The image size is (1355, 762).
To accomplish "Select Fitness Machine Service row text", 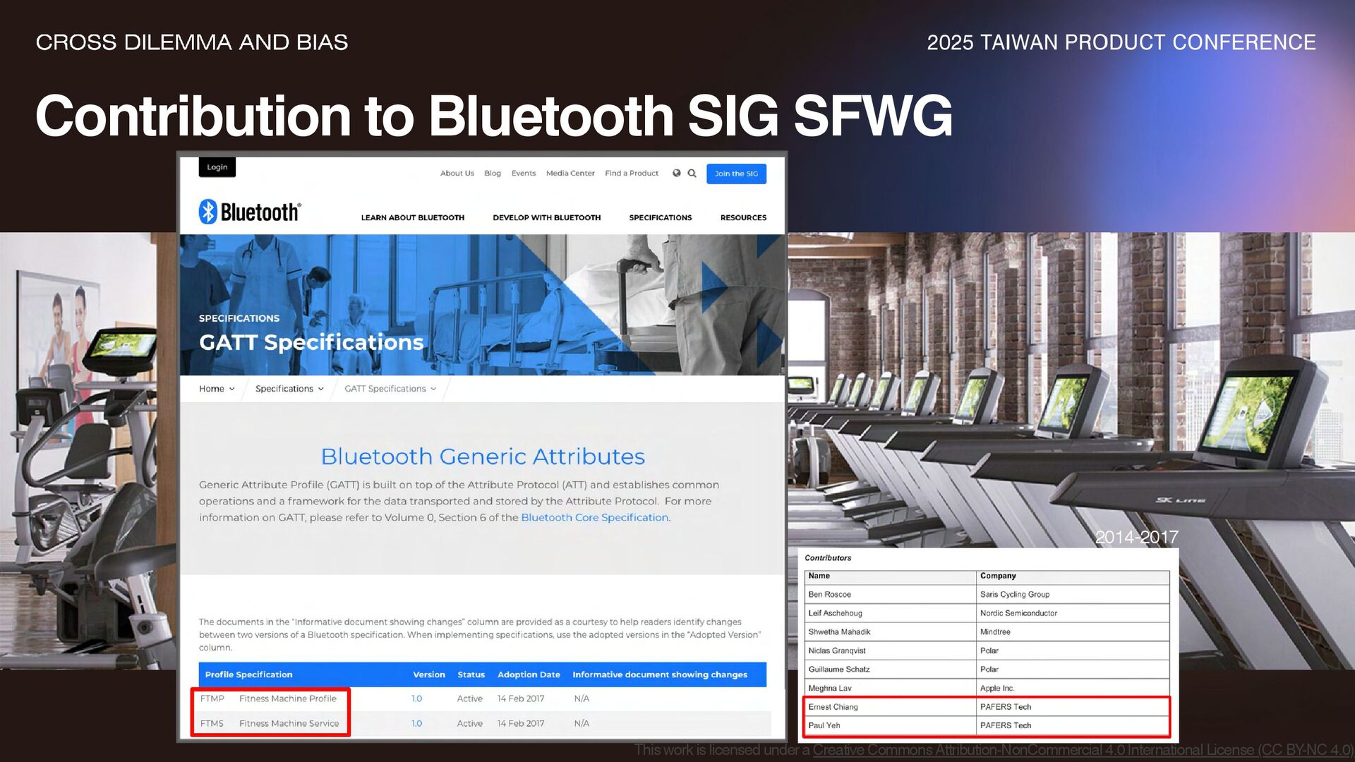I will pyautogui.click(x=289, y=724).
